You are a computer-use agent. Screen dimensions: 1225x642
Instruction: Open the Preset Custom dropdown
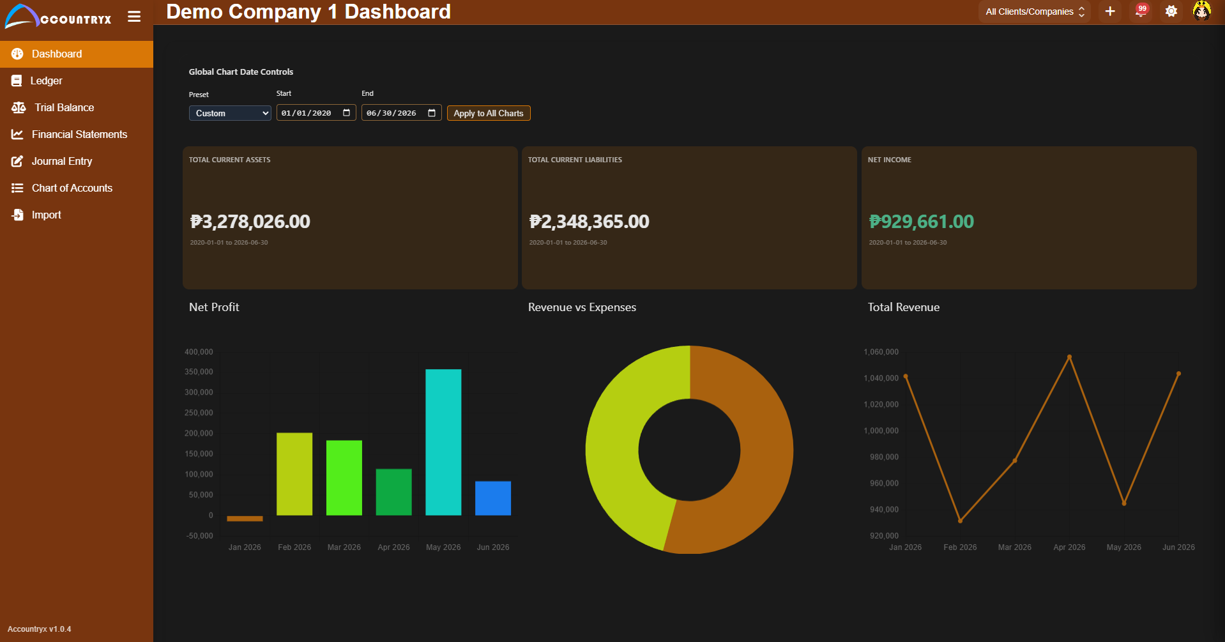pos(230,113)
